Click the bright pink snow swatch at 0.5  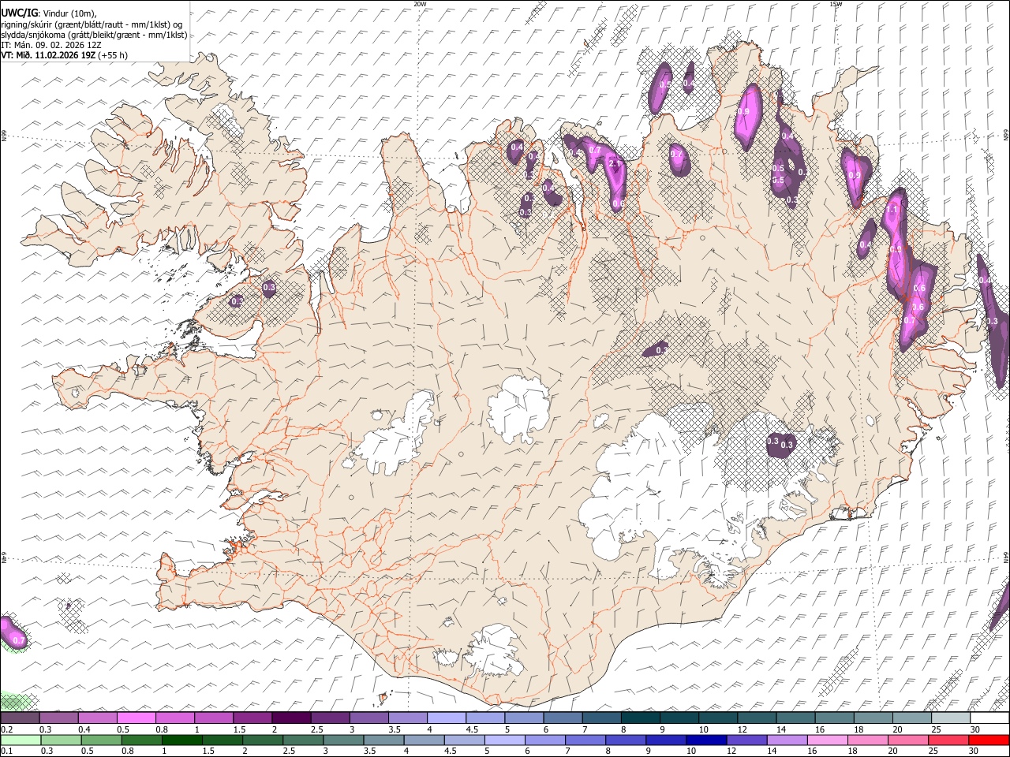pyautogui.click(x=136, y=718)
